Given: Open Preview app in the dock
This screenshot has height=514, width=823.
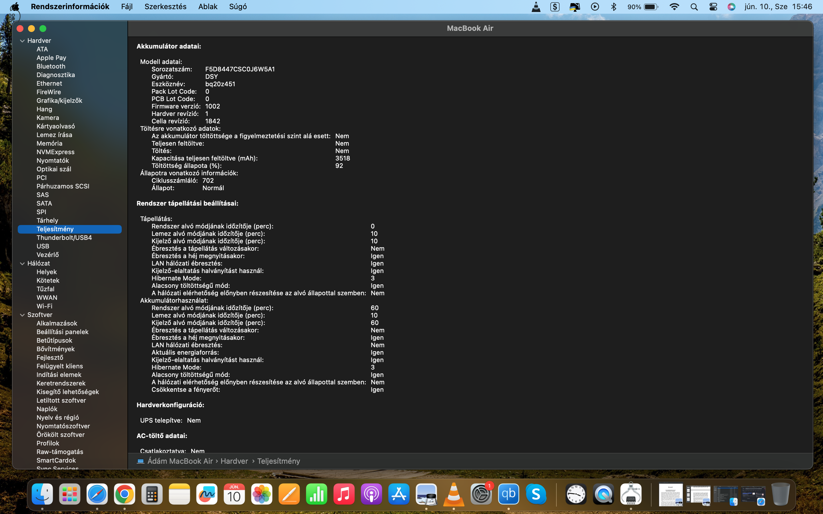Looking at the screenshot, I should (x=426, y=494).
